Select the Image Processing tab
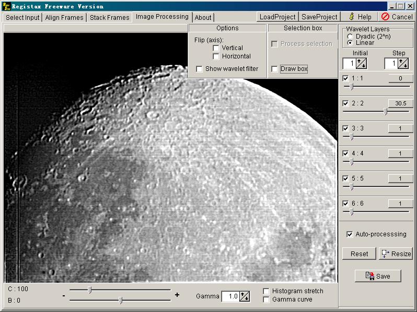The height and width of the screenshot is (312, 417). [x=162, y=17]
